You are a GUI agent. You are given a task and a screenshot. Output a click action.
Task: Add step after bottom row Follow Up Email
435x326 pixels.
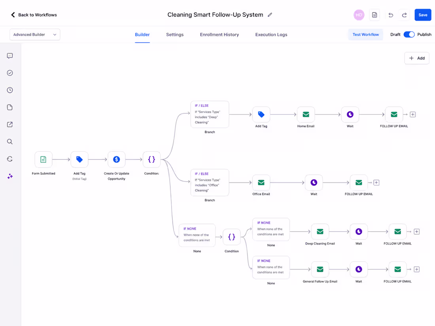[x=417, y=269]
